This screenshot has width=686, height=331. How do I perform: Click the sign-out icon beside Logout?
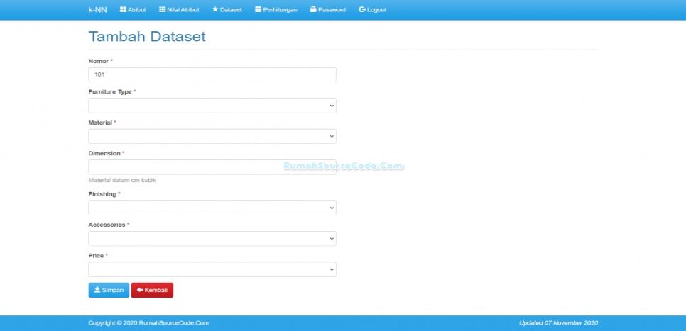point(361,10)
